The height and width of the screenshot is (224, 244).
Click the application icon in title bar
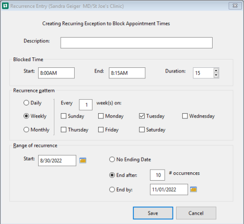(x=5, y=6)
